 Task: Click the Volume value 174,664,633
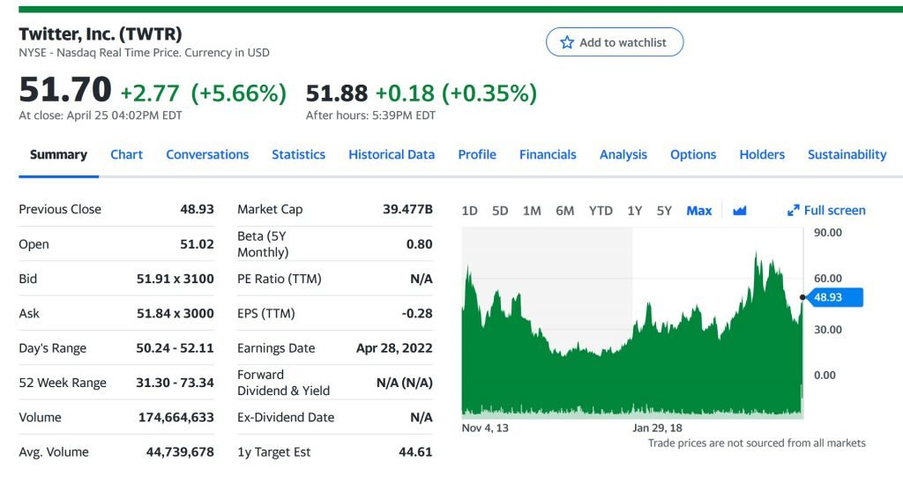pos(176,417)
